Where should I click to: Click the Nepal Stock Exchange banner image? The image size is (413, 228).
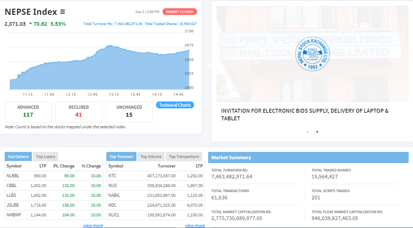pyautogui.click(x=312, y=54)
